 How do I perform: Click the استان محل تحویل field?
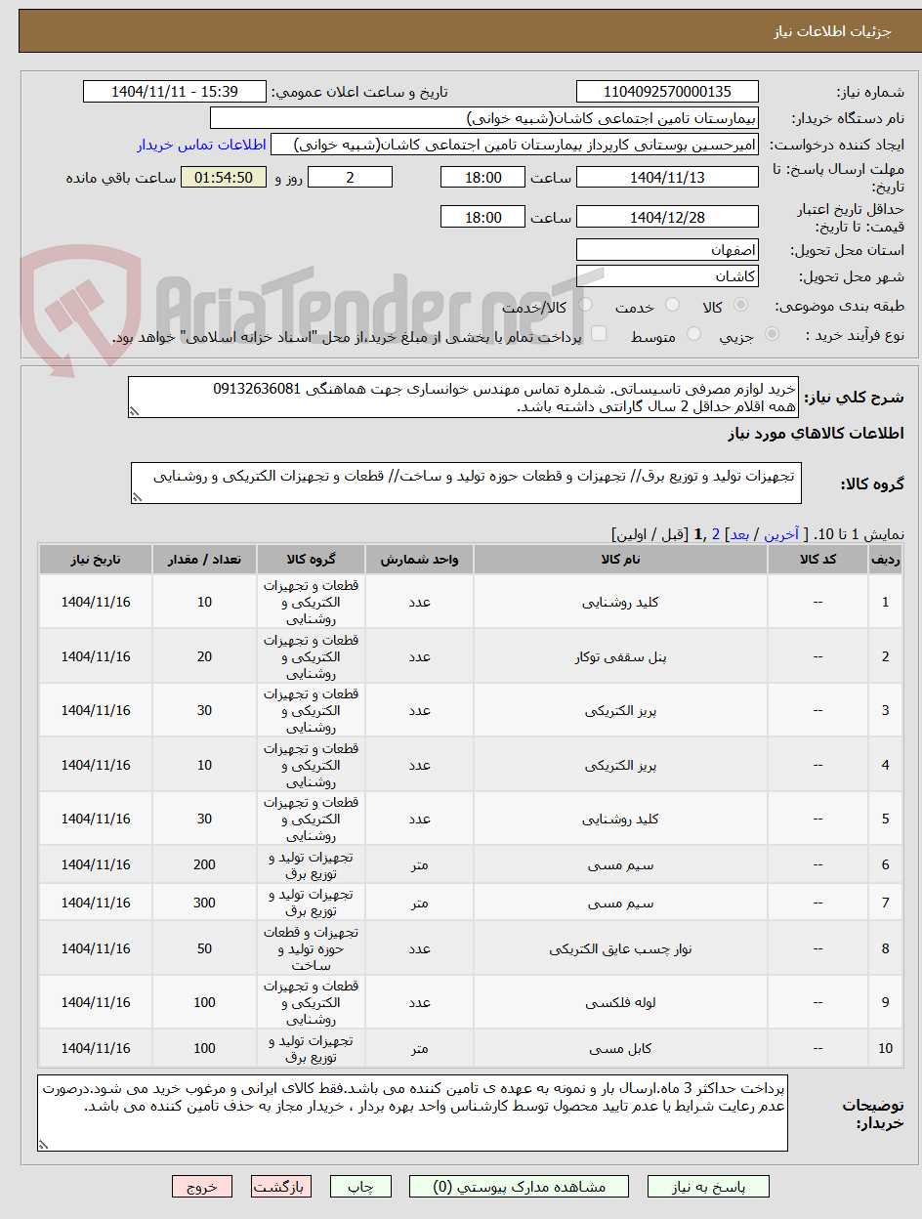point(667,250)
